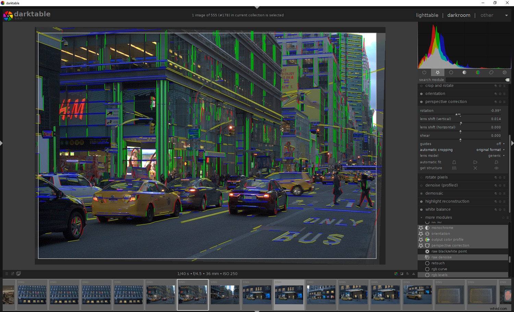Open the other view menu

[487, 15]
